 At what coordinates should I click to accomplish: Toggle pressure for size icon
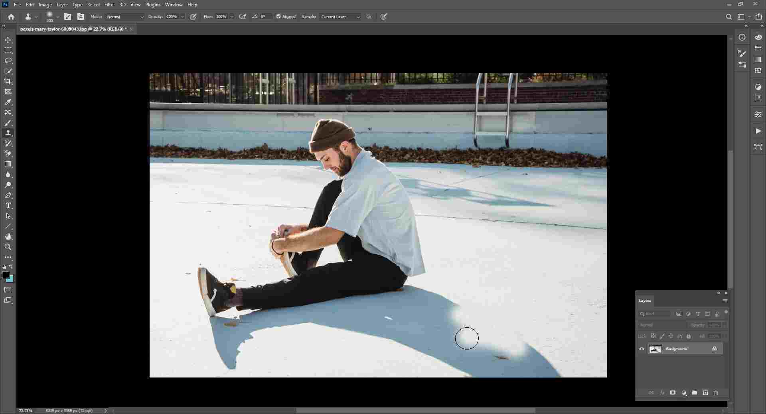tap(384, 17)
